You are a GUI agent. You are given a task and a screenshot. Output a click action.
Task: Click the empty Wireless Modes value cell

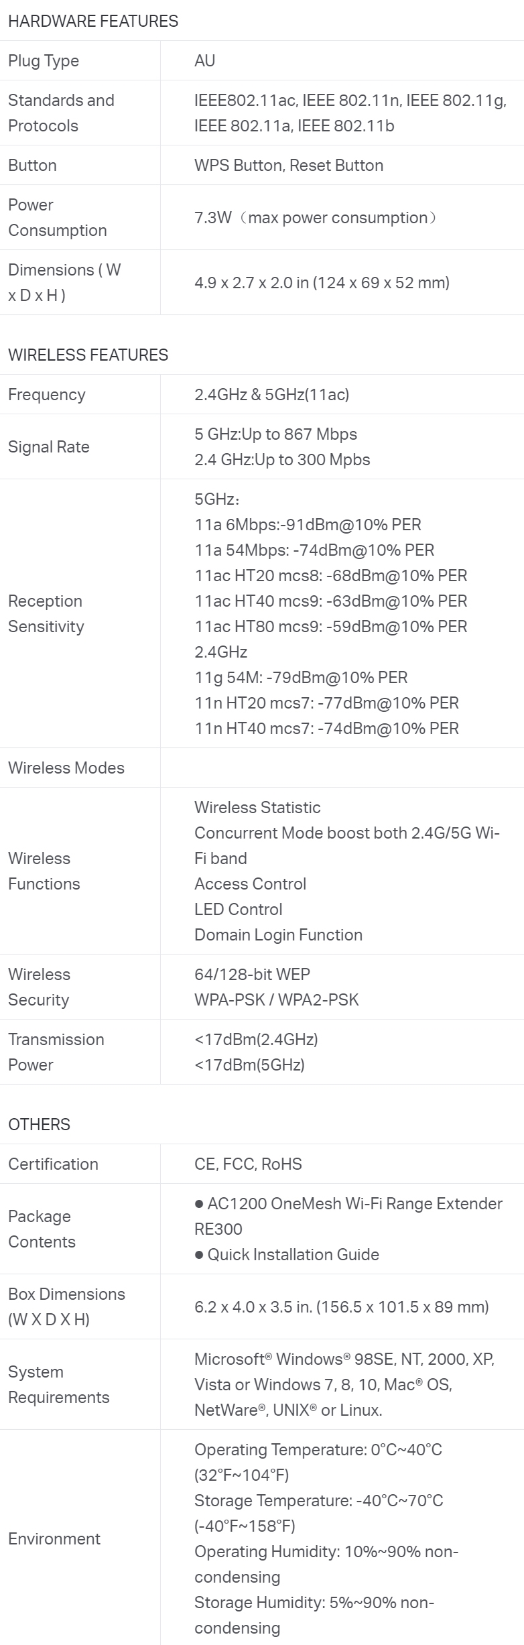pos(342,768)
